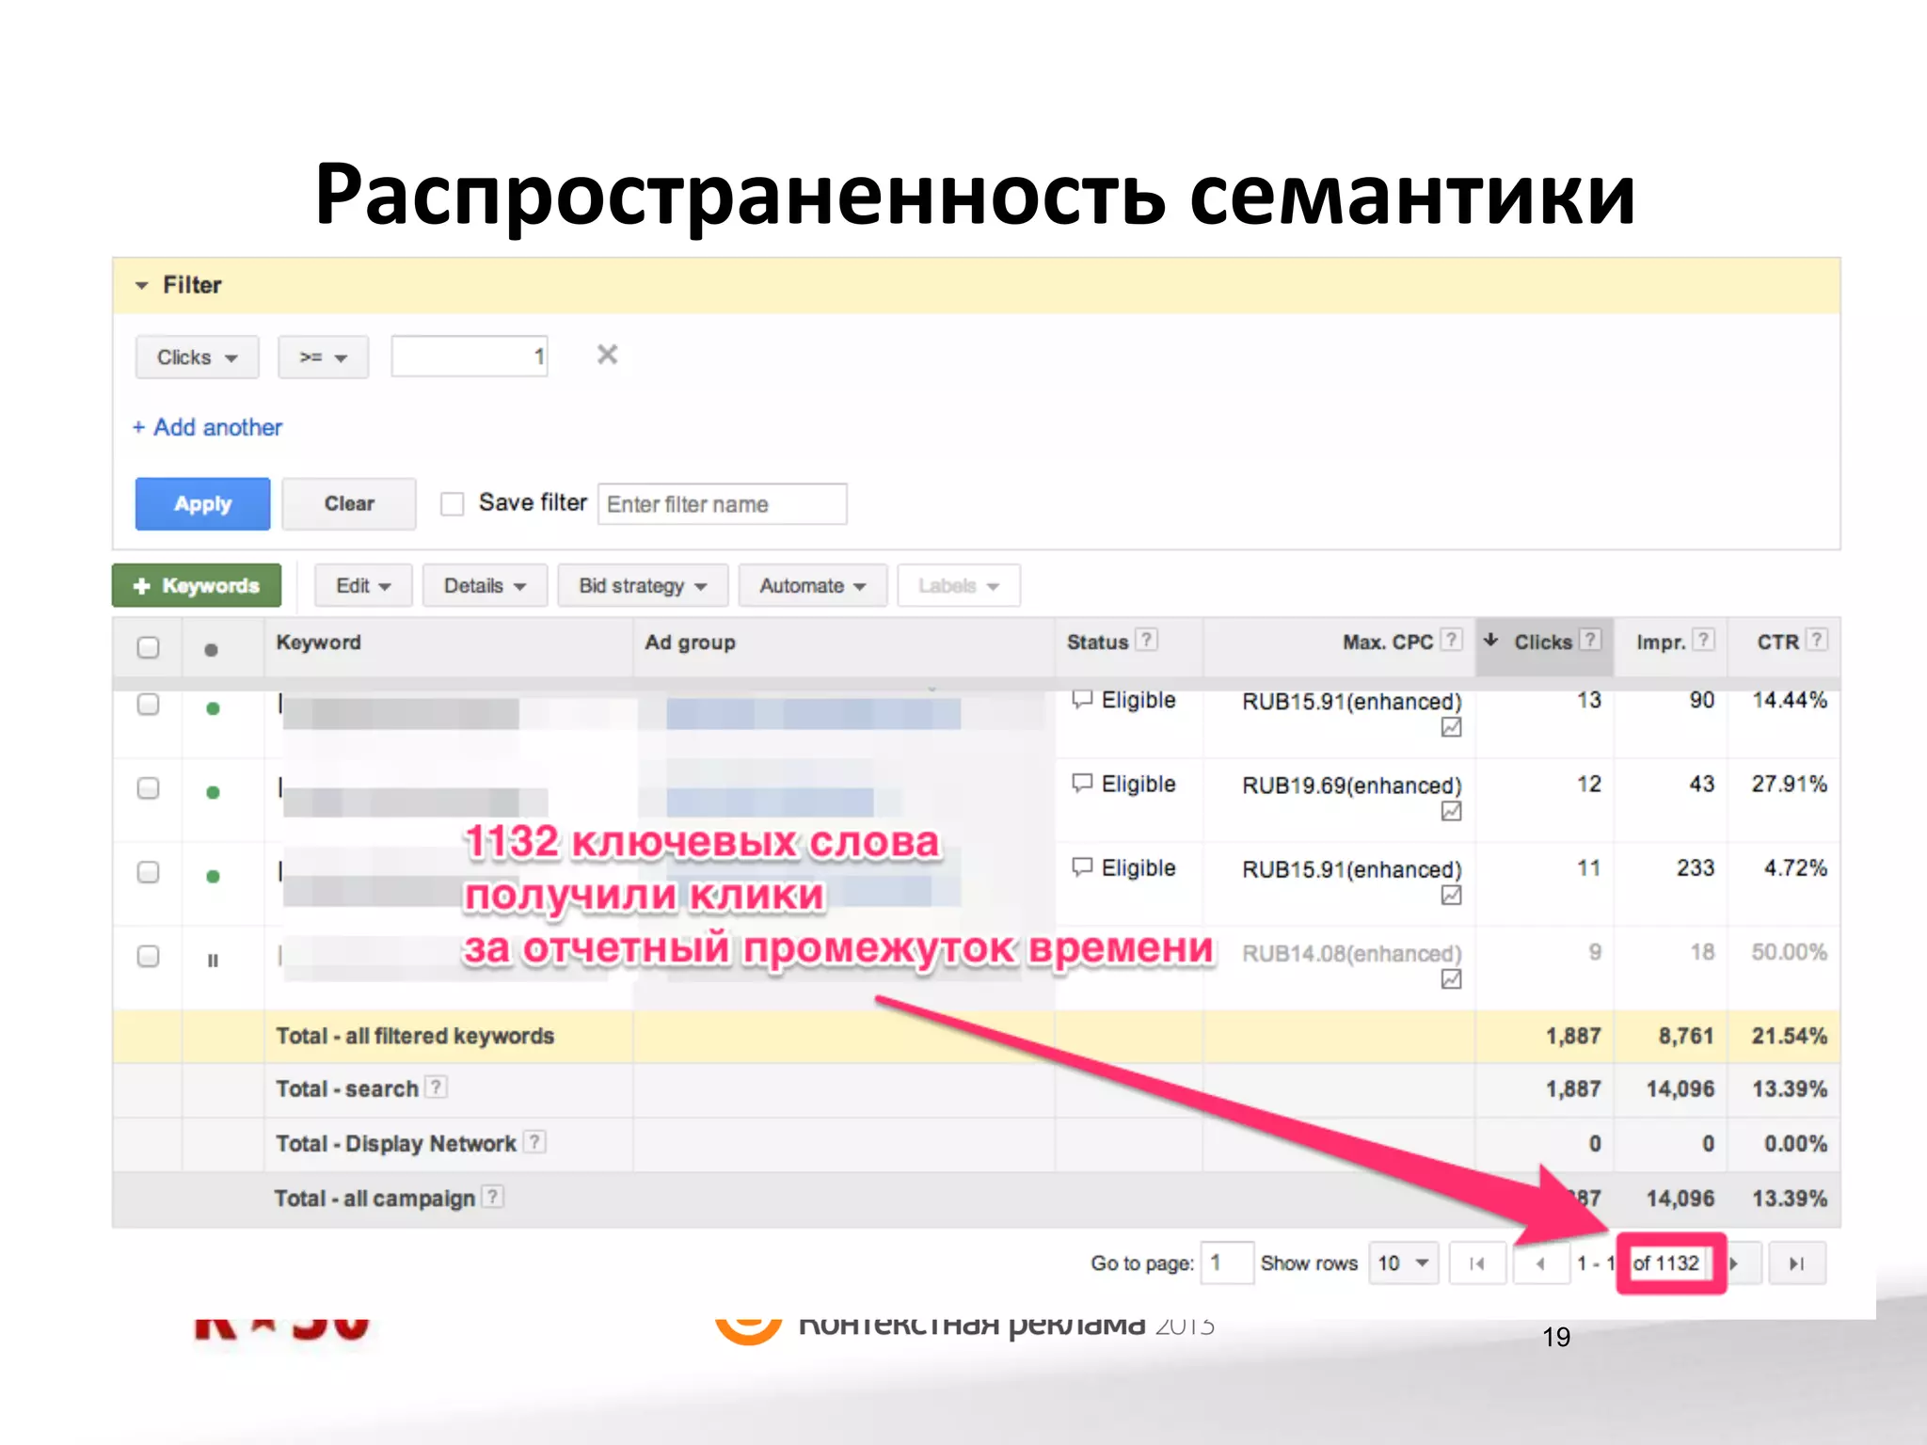1927x1445 pixels.
Task: Click the RUB19.69(enhanced) bid value
Action: point(1352,786)
